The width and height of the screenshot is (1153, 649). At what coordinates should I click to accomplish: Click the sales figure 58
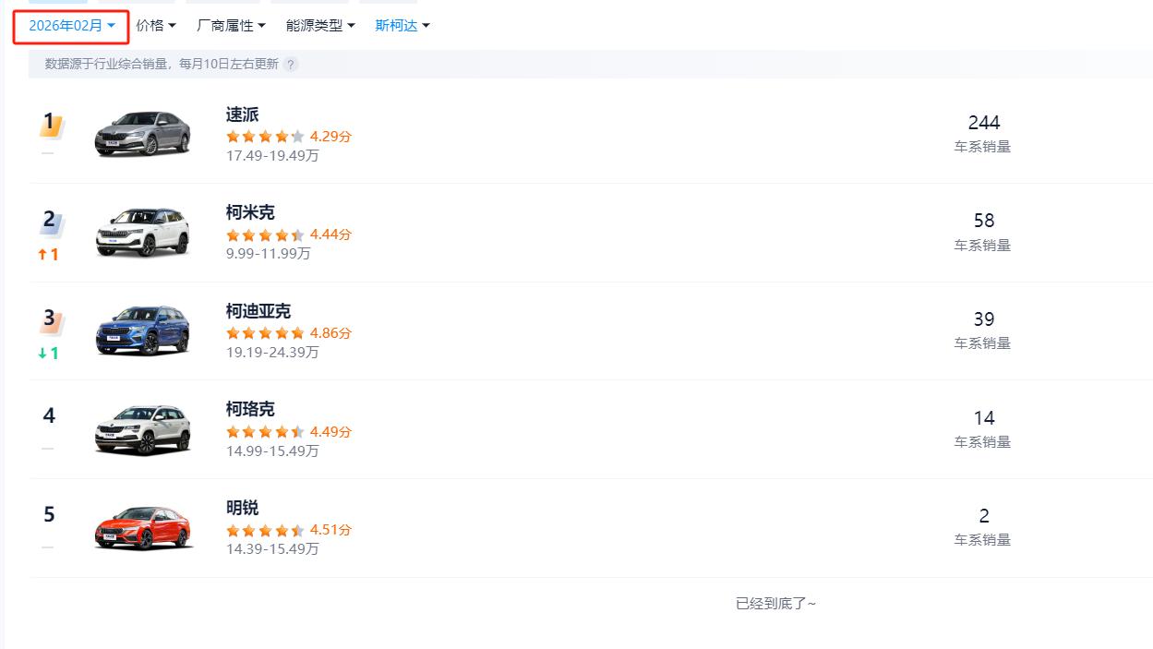984,221
